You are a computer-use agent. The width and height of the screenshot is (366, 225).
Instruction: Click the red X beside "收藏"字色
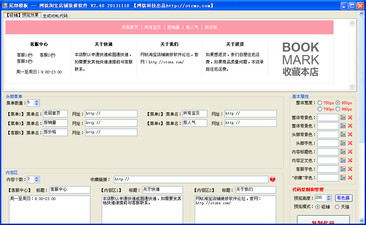pos(349,178)
